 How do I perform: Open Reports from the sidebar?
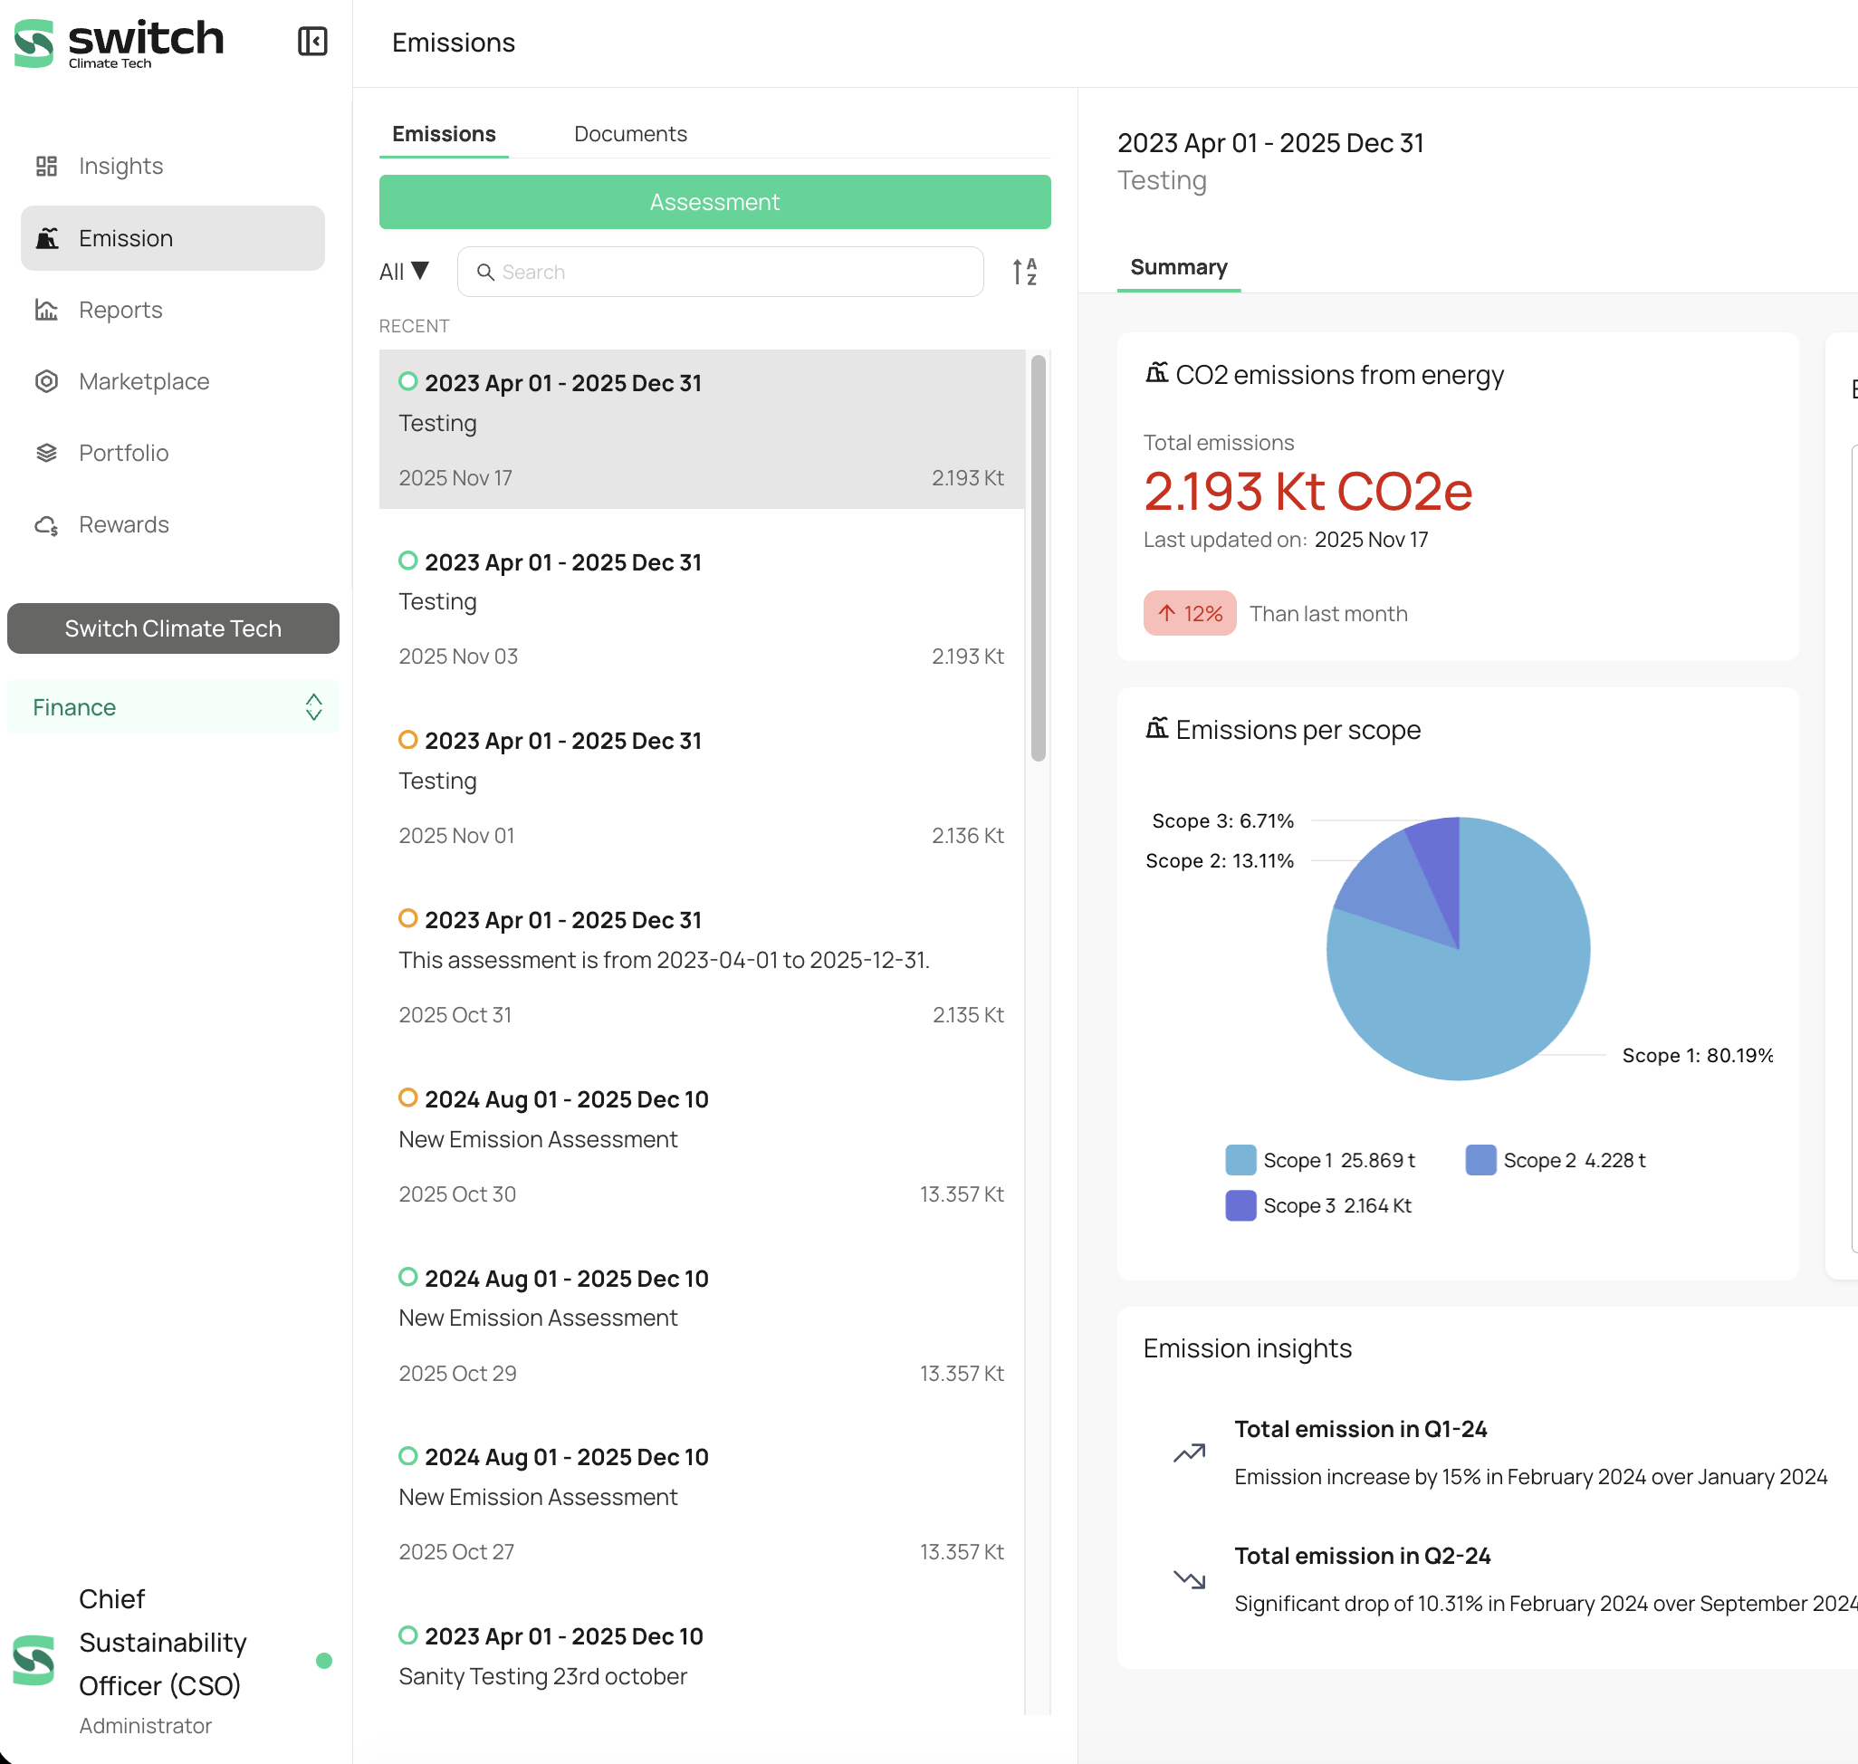[x=120, y=311]
